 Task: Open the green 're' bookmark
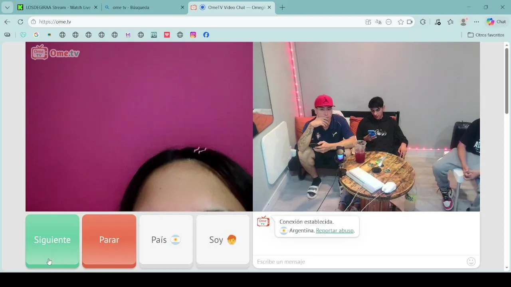tap(154, 35)
